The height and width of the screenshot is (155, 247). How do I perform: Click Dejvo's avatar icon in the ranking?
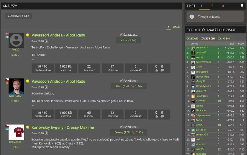193,67
